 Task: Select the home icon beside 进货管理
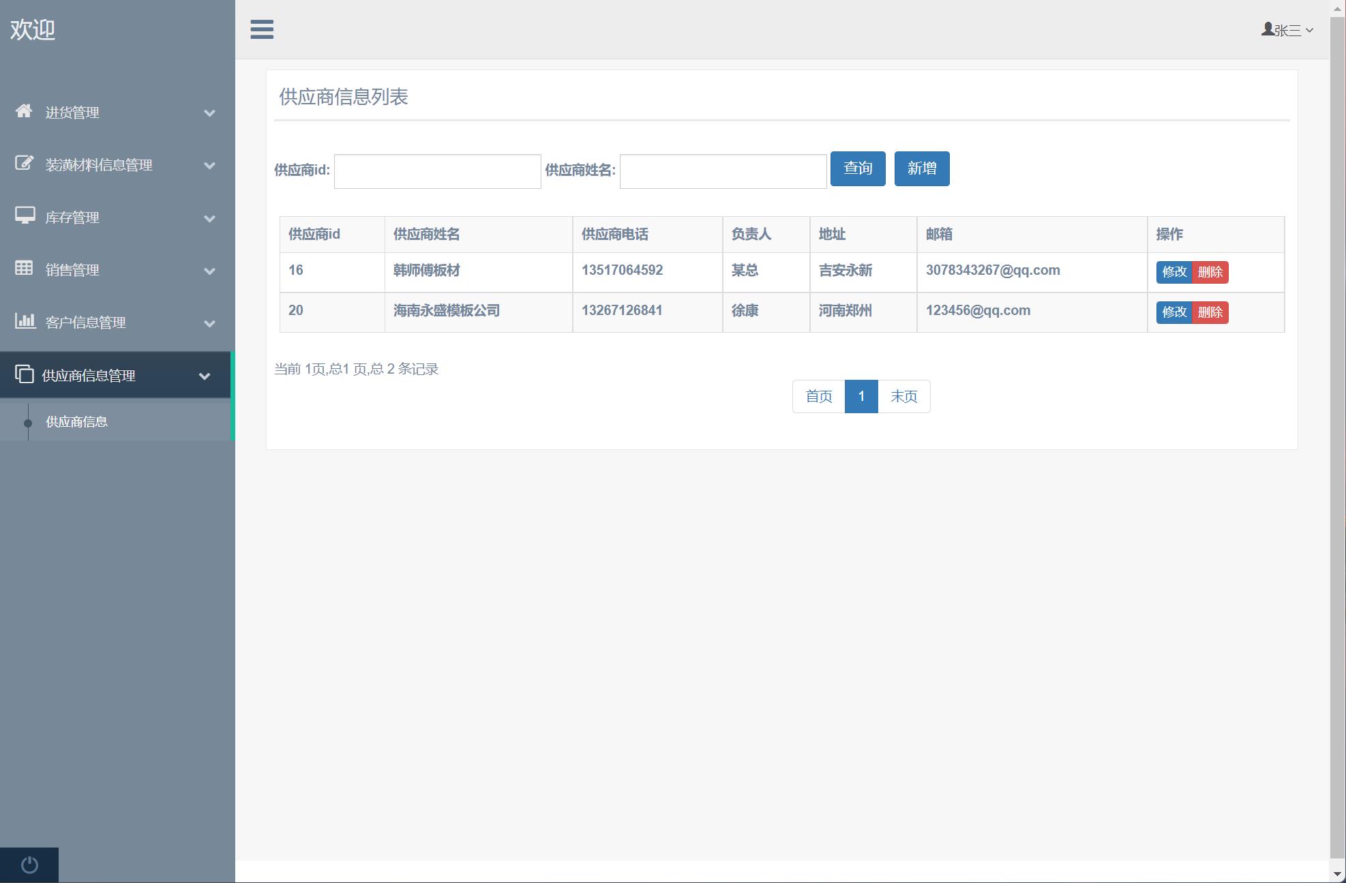pos(25,112)
